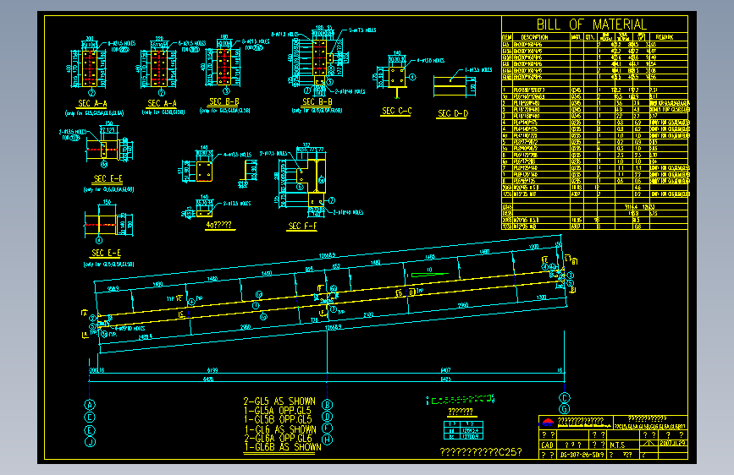Click grid bubble B at the center gridline

pos(328,405)
